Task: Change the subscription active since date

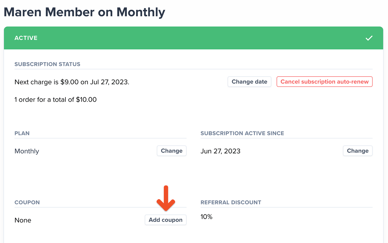Action: [x=358, y=151]
